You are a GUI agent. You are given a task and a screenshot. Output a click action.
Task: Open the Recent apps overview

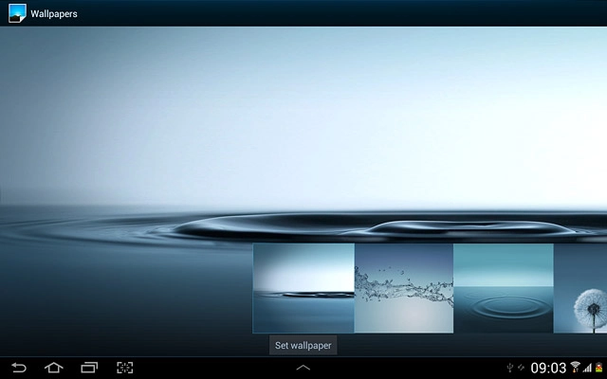(89, 368)
